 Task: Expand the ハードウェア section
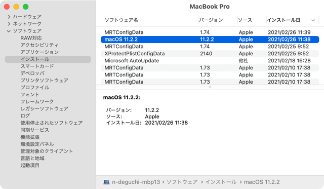pyautogui.click(x=9, y=17)
